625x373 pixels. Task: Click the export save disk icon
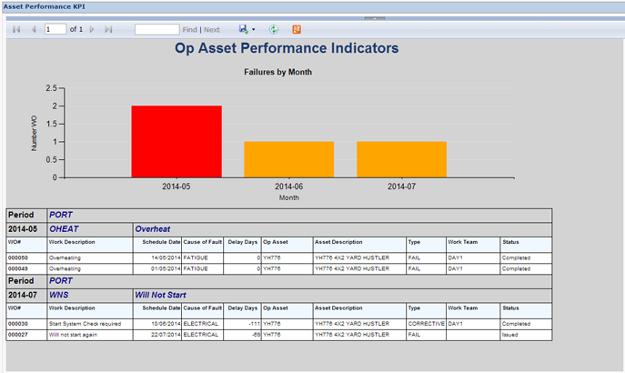(x=243, y=30)
